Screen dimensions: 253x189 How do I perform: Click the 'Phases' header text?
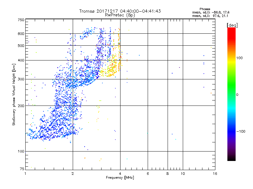tap(205, 9)
